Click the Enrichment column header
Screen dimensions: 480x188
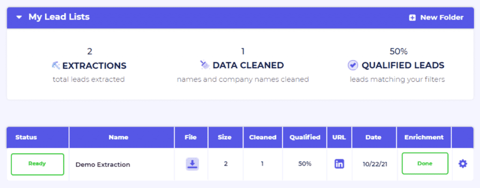(x=424, y=137)
